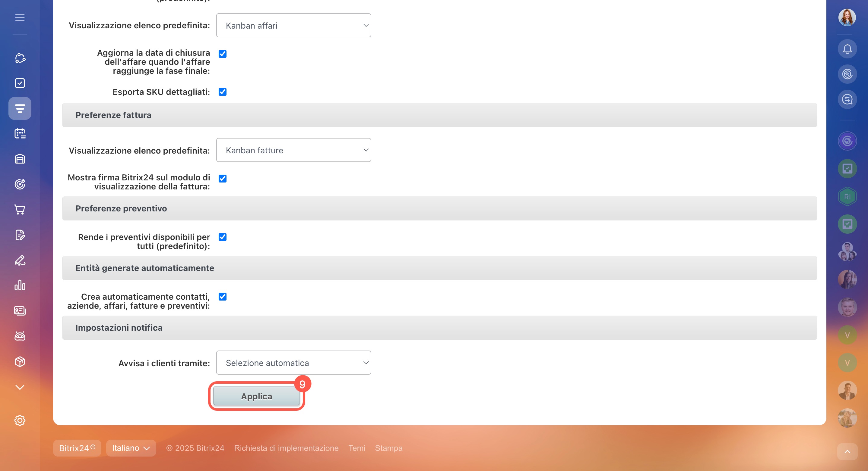The height and width of the screenshot is (471, 868).
Task: Uncheck Esporta SKU dettagliati checkbox
Action: [222, 92]
